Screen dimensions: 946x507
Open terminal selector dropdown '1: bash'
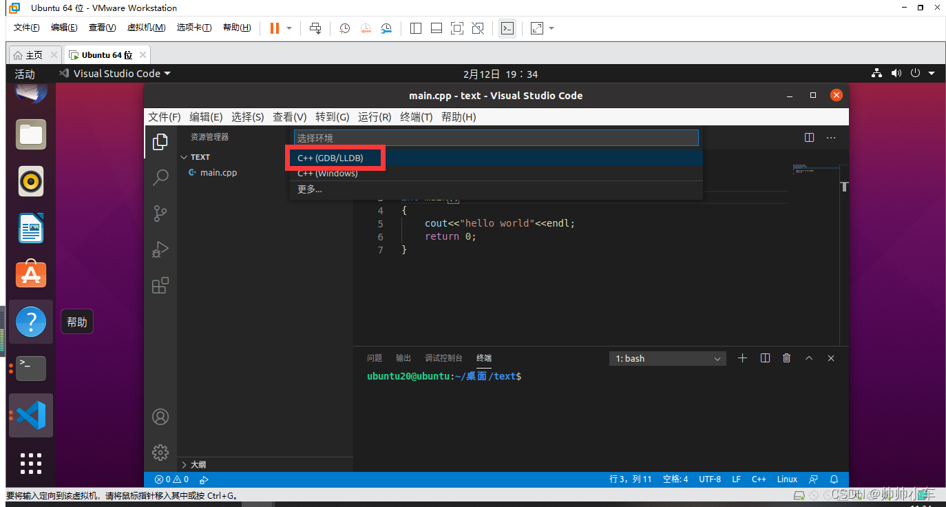pos(668,358)
